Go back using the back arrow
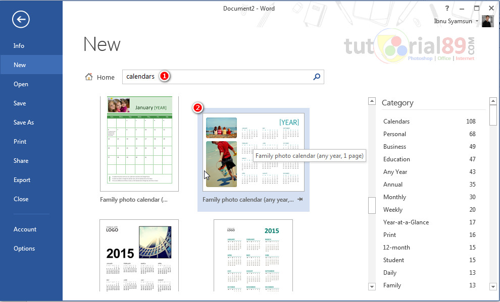 [x=21, y=20]
